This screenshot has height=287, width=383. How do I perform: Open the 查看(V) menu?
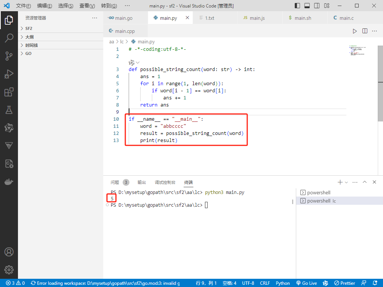pos(87,6)
